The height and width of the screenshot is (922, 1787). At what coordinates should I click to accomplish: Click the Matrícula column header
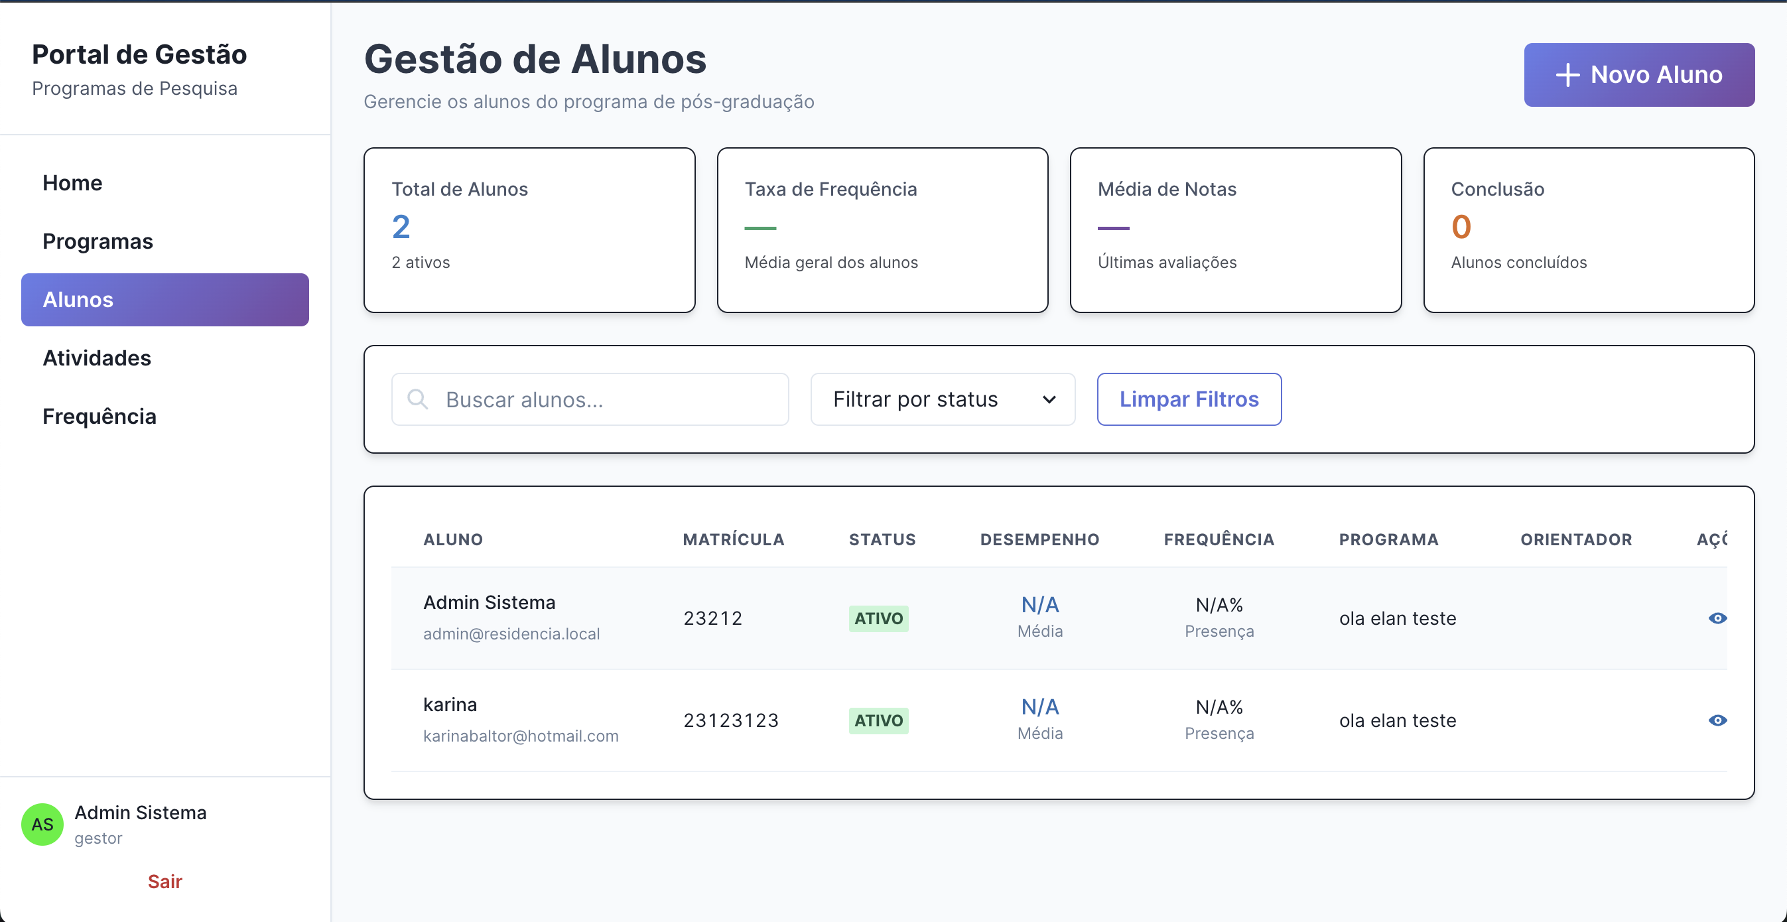point(733,539)
